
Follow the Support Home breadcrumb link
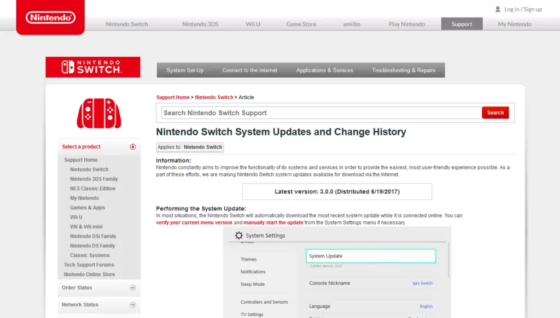(x=173, y=97)
